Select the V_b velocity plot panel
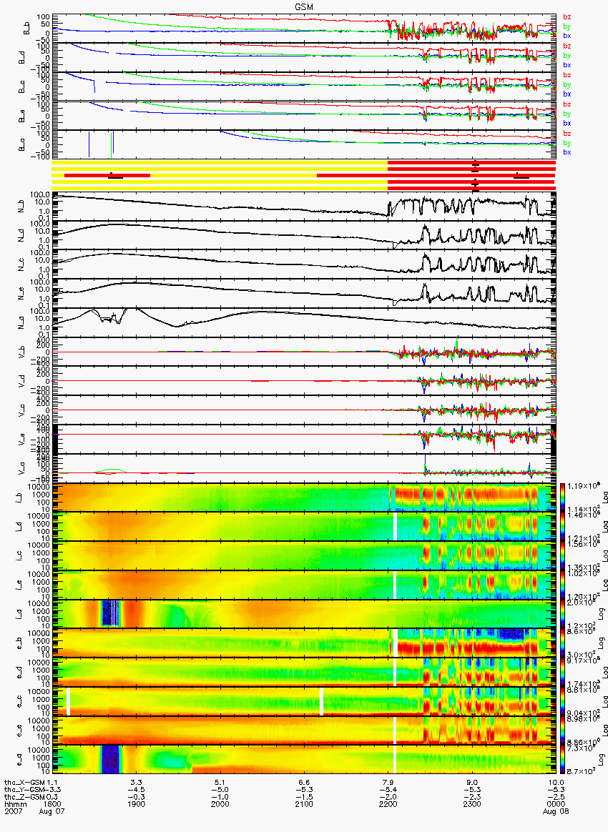The image size is (608, 832). (304, 352)
